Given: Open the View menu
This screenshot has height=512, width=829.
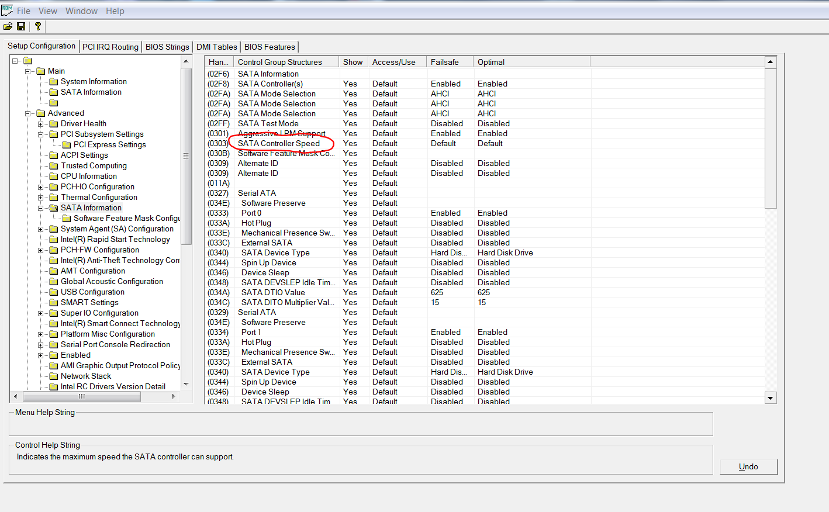Looking at the screenshot, I should (48, 11).
